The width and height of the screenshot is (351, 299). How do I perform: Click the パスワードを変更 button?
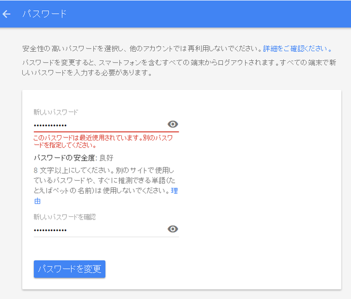pyautogui.click(x=70, y=269)
